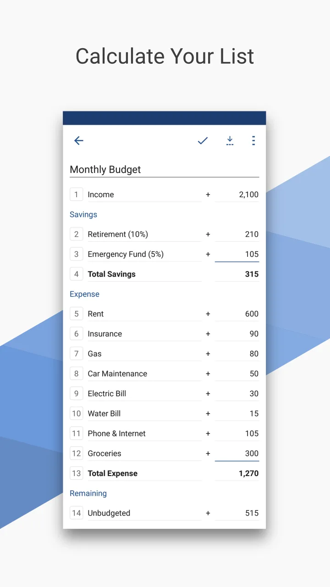Open the three-dot overflow menu
This screenshot has height=587, width=330.
click(x=253, y=141)
